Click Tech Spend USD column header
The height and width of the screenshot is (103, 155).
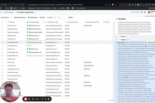pos(74,22)
